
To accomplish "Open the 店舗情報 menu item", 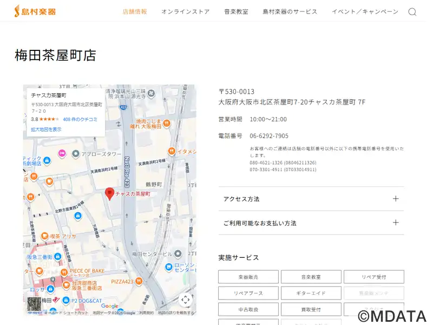I will pos(135,12).
